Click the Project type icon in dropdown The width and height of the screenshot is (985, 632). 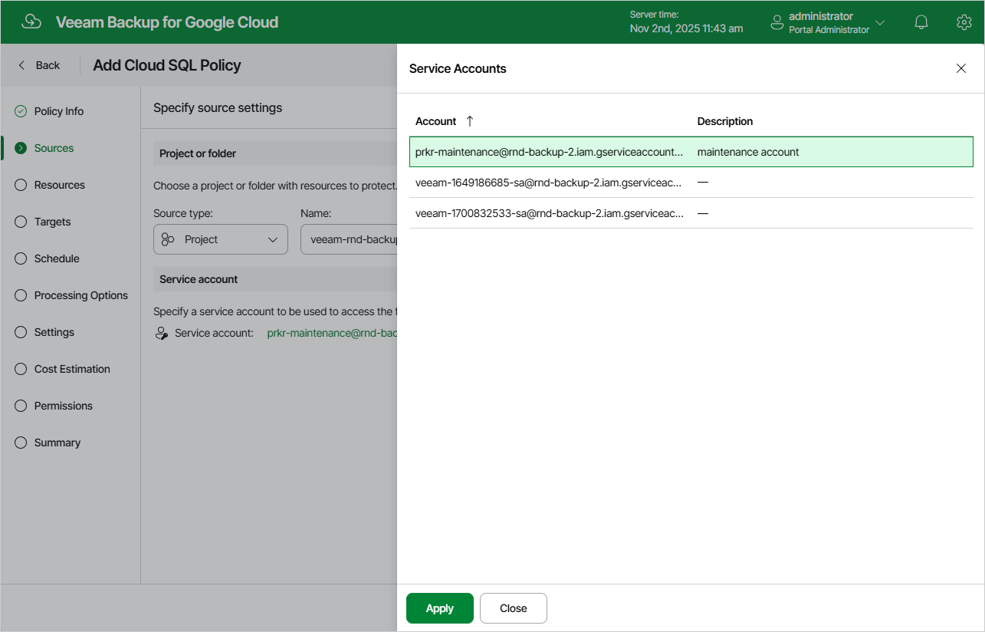[168, 239]
